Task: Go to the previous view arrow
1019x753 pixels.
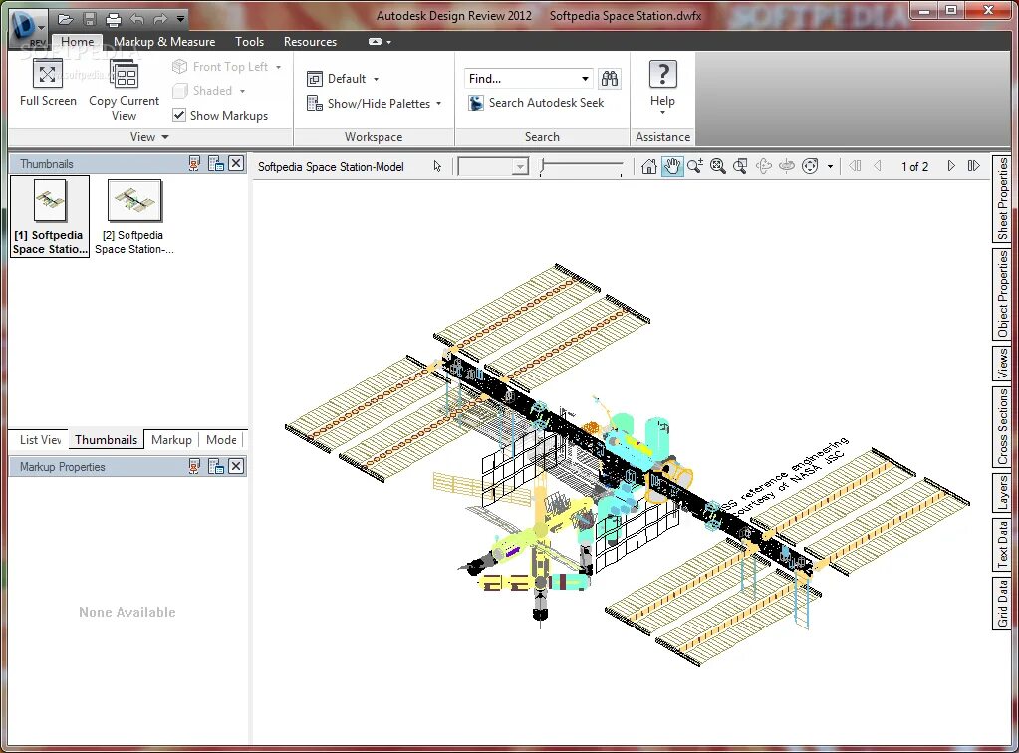Action: point(855,166)
